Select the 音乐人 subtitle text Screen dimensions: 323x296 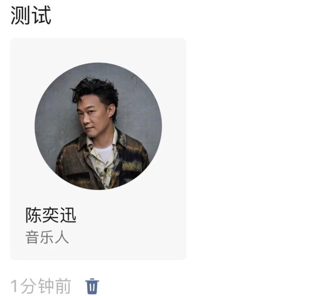(x=47, y=238)
